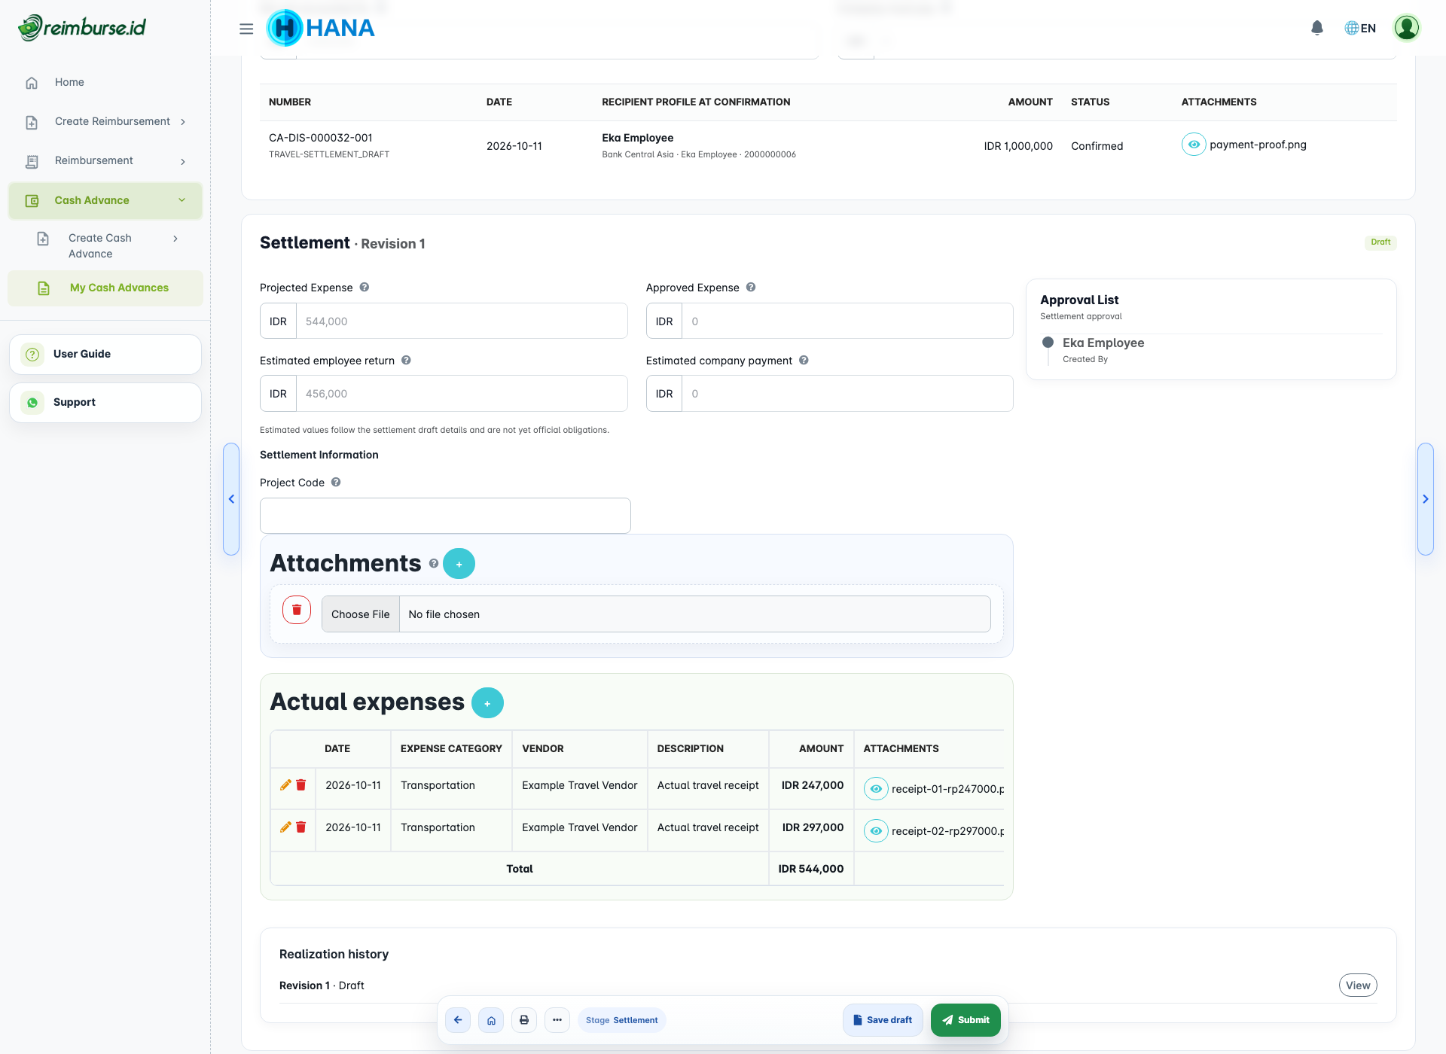Show Approved Expense help tooltip
Image resolution: width=1446 pixels, height=1054 pixels.
coord(751,287)
